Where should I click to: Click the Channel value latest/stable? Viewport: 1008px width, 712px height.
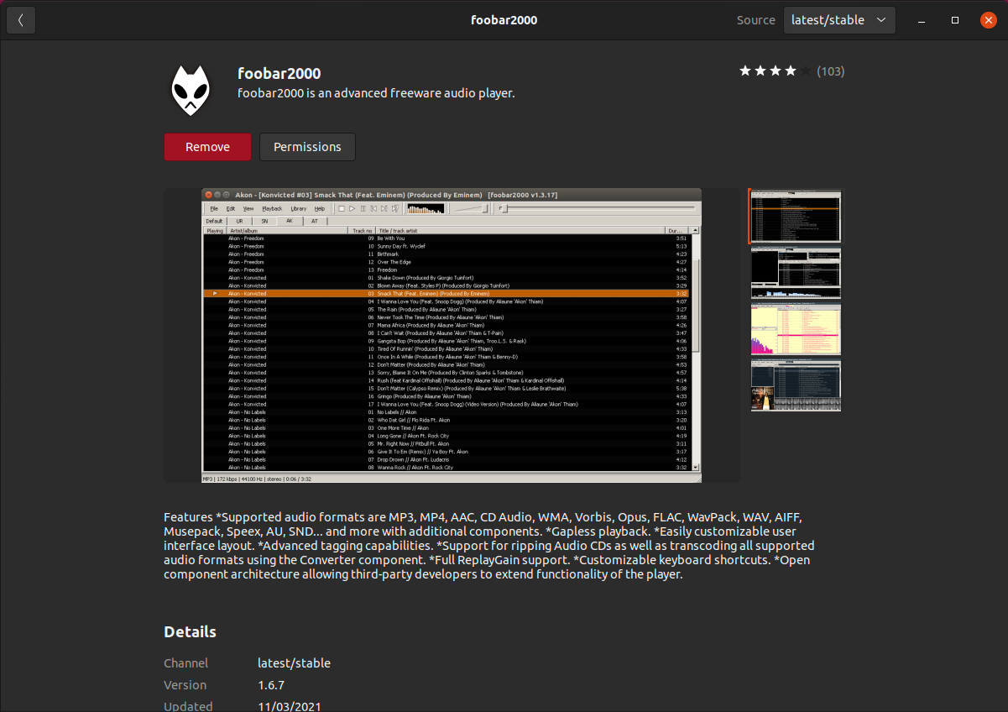[294, 663]
